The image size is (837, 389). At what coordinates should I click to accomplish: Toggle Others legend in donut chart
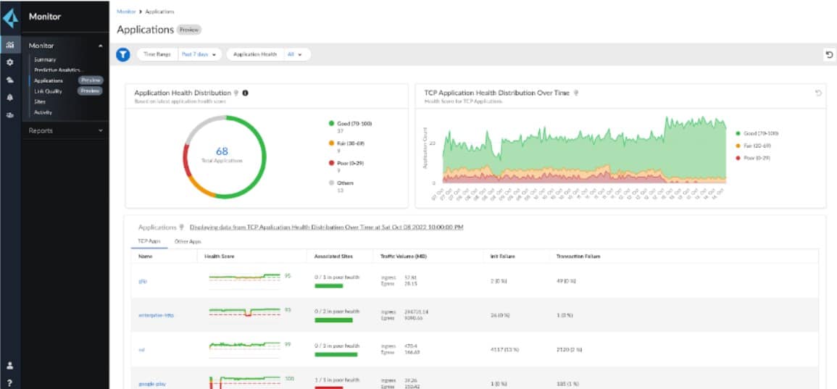[x=342, y=183]
